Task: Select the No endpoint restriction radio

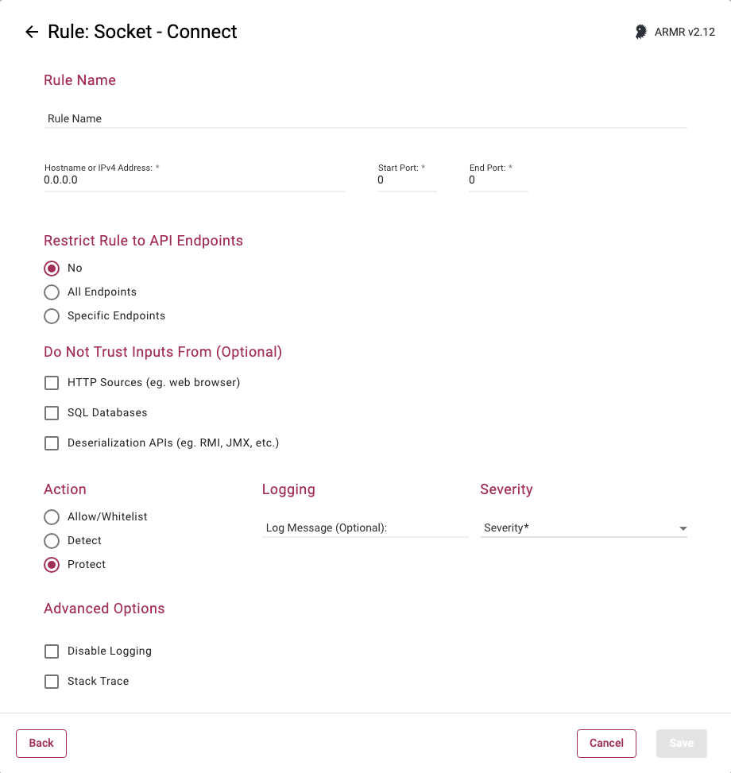Action: pos(52,269)
